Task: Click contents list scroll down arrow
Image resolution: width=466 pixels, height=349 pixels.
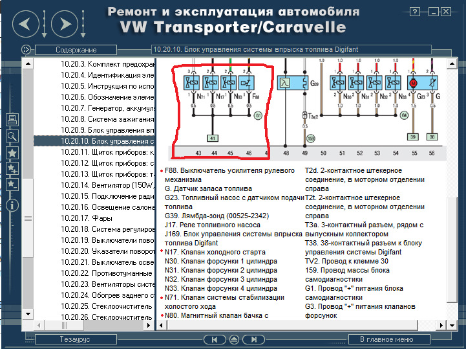Action: coord(28,313)
